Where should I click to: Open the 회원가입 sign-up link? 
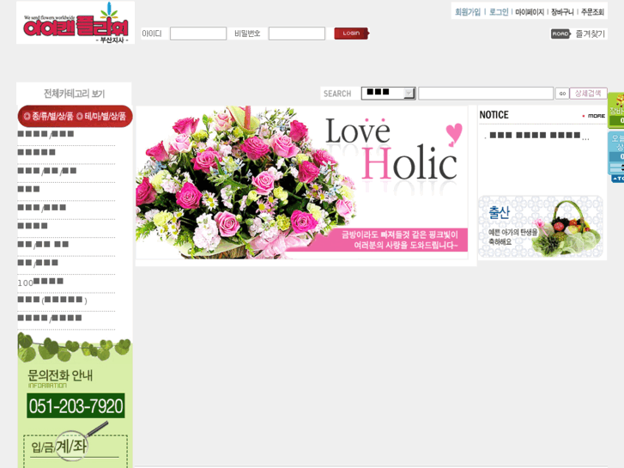coord(468,12)
